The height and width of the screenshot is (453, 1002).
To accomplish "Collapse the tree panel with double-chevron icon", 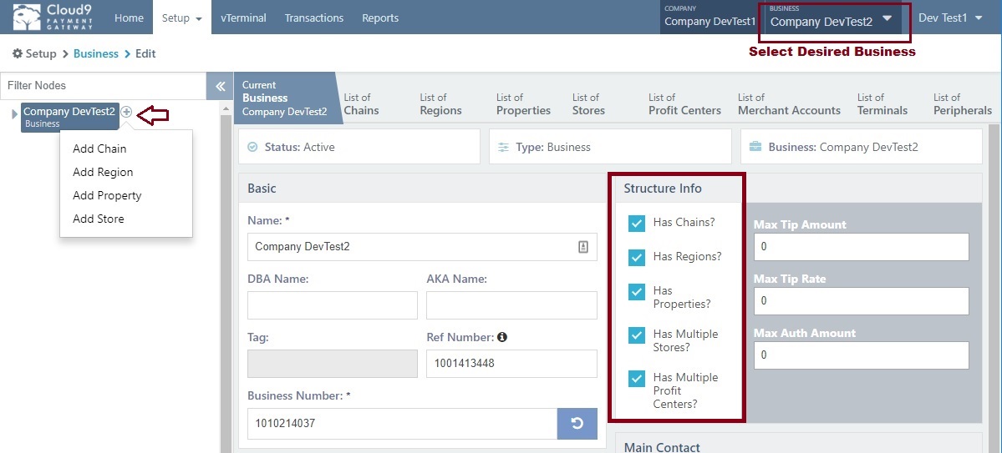I will click(x=220, y=86).
